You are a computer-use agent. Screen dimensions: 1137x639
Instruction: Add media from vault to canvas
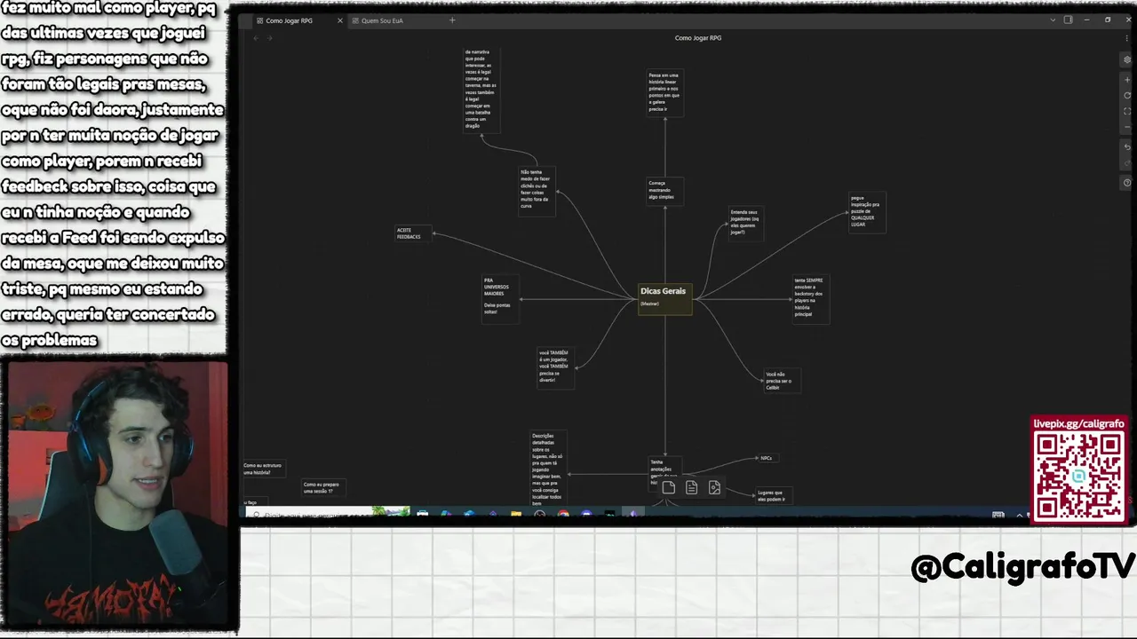click(714, 487)
